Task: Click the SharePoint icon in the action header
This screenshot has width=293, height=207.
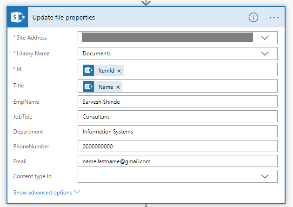Action: pyautogui.click(x=18, y=18)
